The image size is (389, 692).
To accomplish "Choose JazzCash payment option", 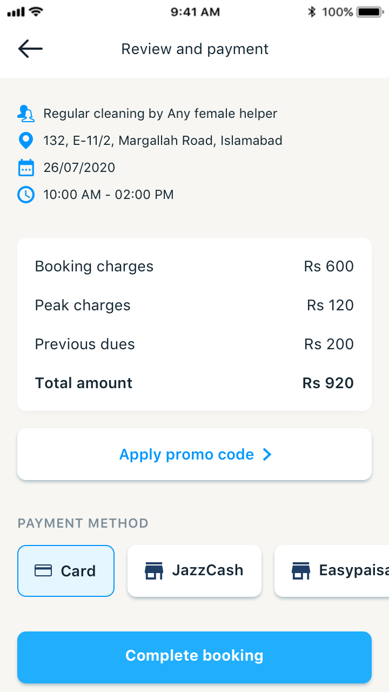I will (194, 571).
